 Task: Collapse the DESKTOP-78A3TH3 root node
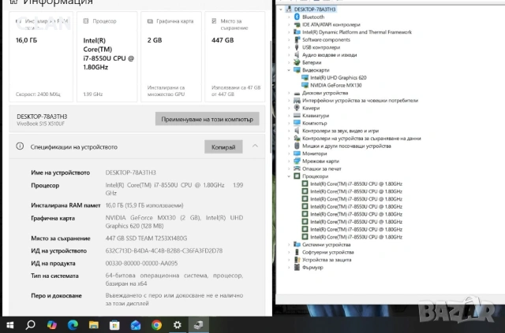(x=281, y=9)
